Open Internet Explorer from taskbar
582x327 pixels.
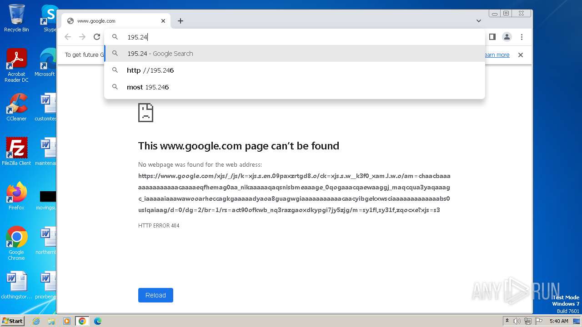[x=36, y=321]
